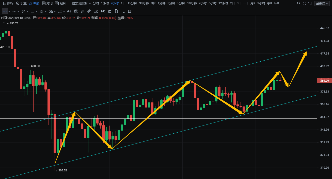Select the rectangle shape tool

click(x=33, y=11)
